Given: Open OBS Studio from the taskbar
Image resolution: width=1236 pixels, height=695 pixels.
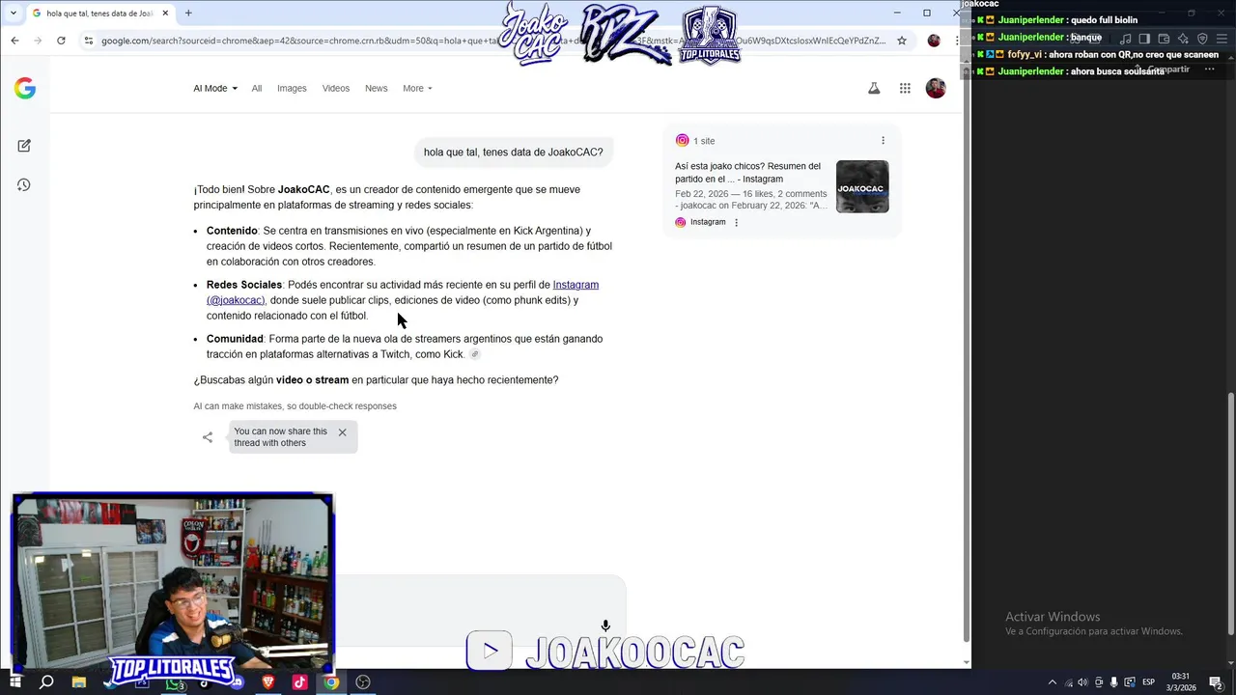Looking at the screenshot, I should point(363,682).
